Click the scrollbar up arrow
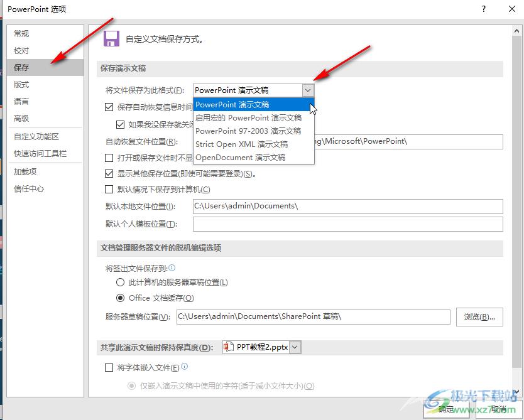The image size is (524, 420). [516, 31]
